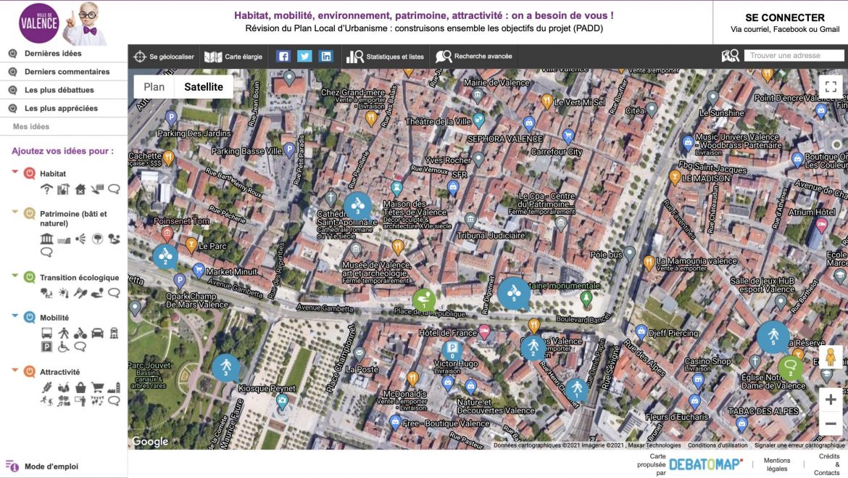This screenshot has height=478, width=848.
Task: Toggle the blue Mobilité power button
Action: tap(30, 317)
